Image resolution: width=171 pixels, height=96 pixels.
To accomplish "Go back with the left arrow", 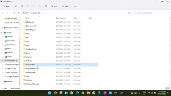I will pyautogui.click(x=3, y=13).
